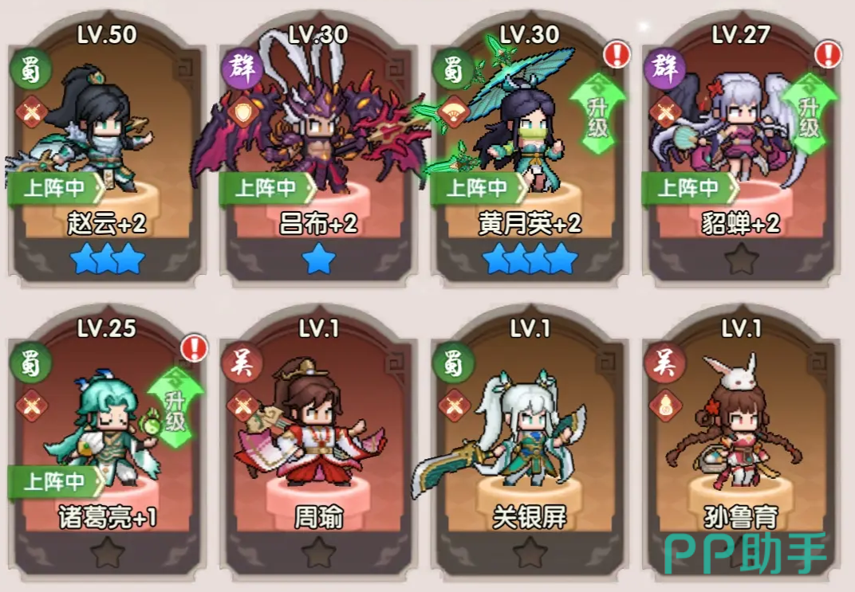Image resolution: width=855 pixels, height=592 pixels.
Task: Click the gourd class icon on 孙鲁育's card
Action: tap(666, 406)
